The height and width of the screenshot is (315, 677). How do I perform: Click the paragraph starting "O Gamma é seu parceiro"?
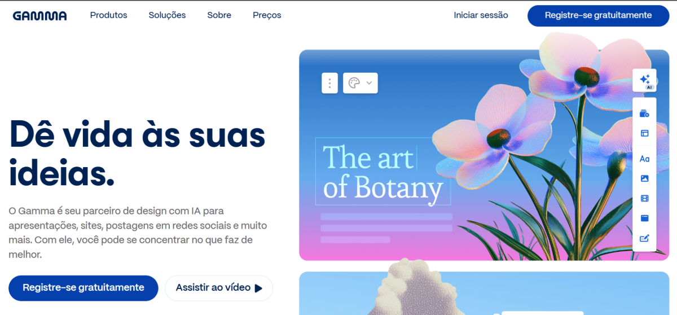(x=138, y=233)
